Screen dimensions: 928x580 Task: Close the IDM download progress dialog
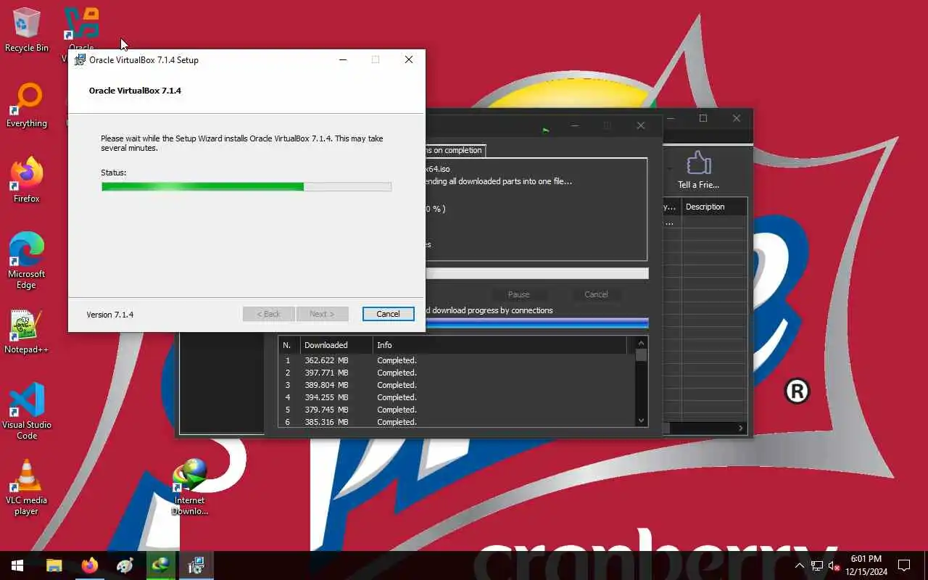click(x=640, y=125)
